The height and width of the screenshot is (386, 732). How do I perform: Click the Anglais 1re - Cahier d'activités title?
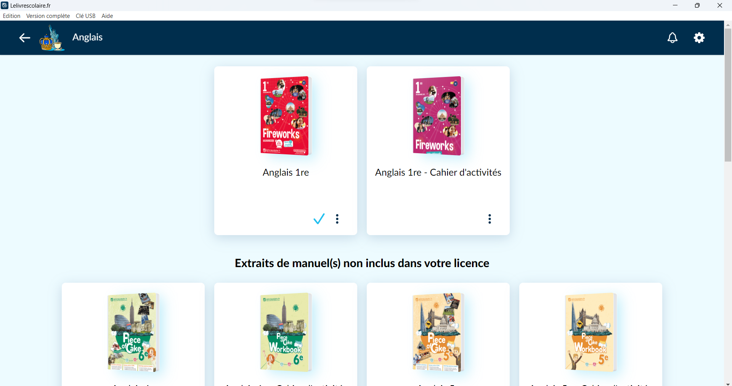pyautogui.click(x=438, y=173)
